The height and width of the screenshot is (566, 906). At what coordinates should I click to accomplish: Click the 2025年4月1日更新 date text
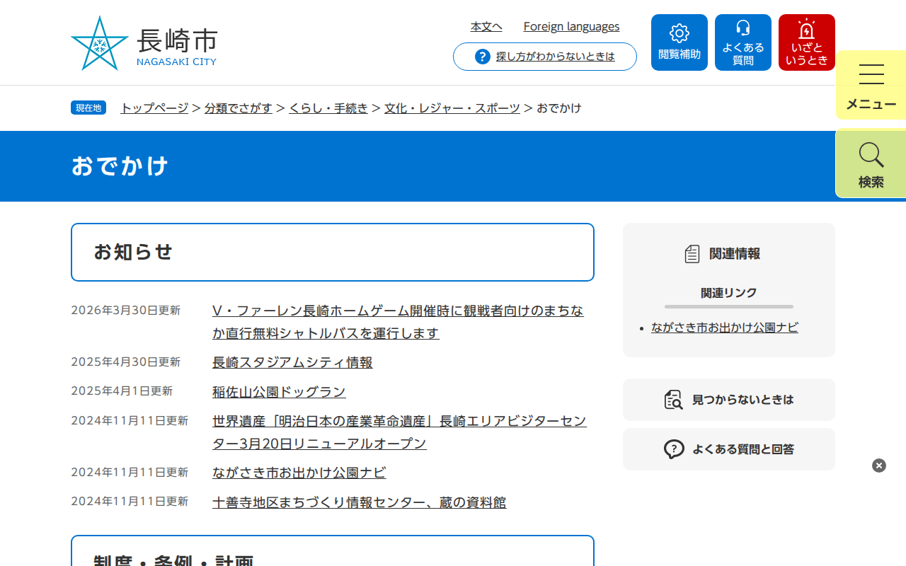[122, 391]
